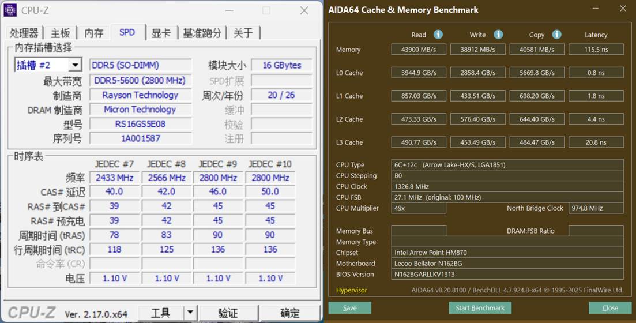636x323 pixels.
Task: Click the Read info icon in AIDA64
Action: 438,35
